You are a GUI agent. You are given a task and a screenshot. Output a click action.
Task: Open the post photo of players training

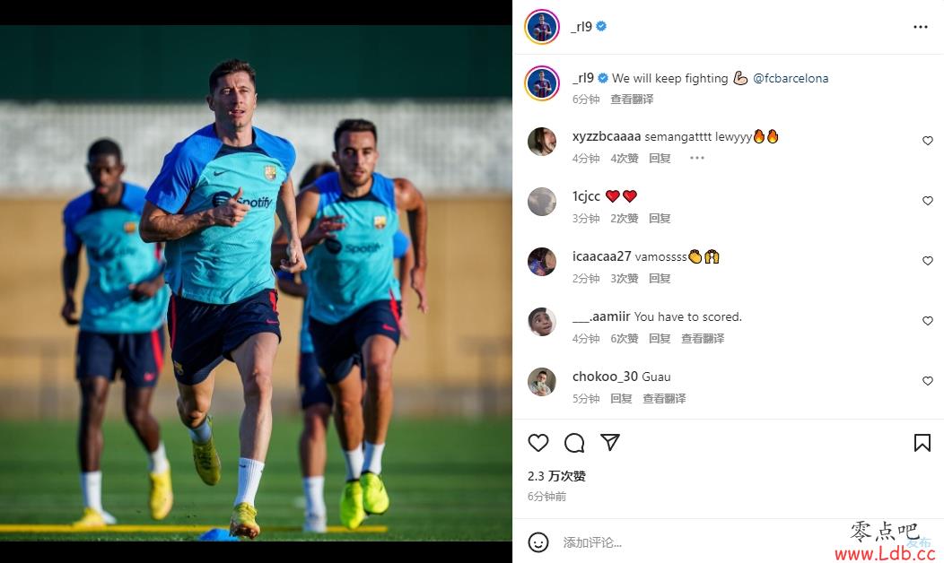(x=256, y=282)
